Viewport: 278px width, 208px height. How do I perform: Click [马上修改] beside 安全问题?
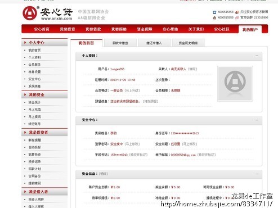click(x=190, y=144)
